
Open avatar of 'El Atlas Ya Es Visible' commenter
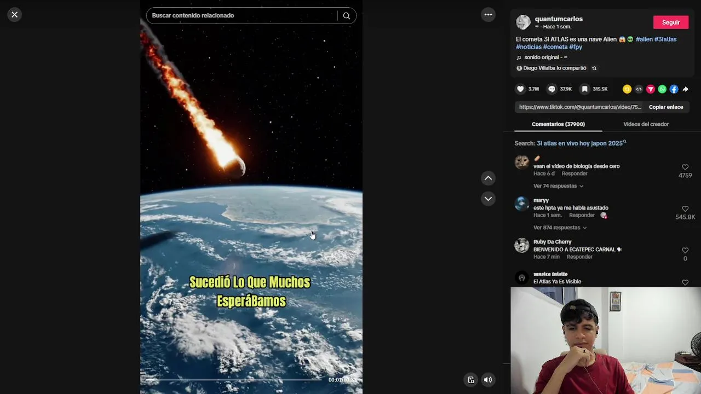522,278
